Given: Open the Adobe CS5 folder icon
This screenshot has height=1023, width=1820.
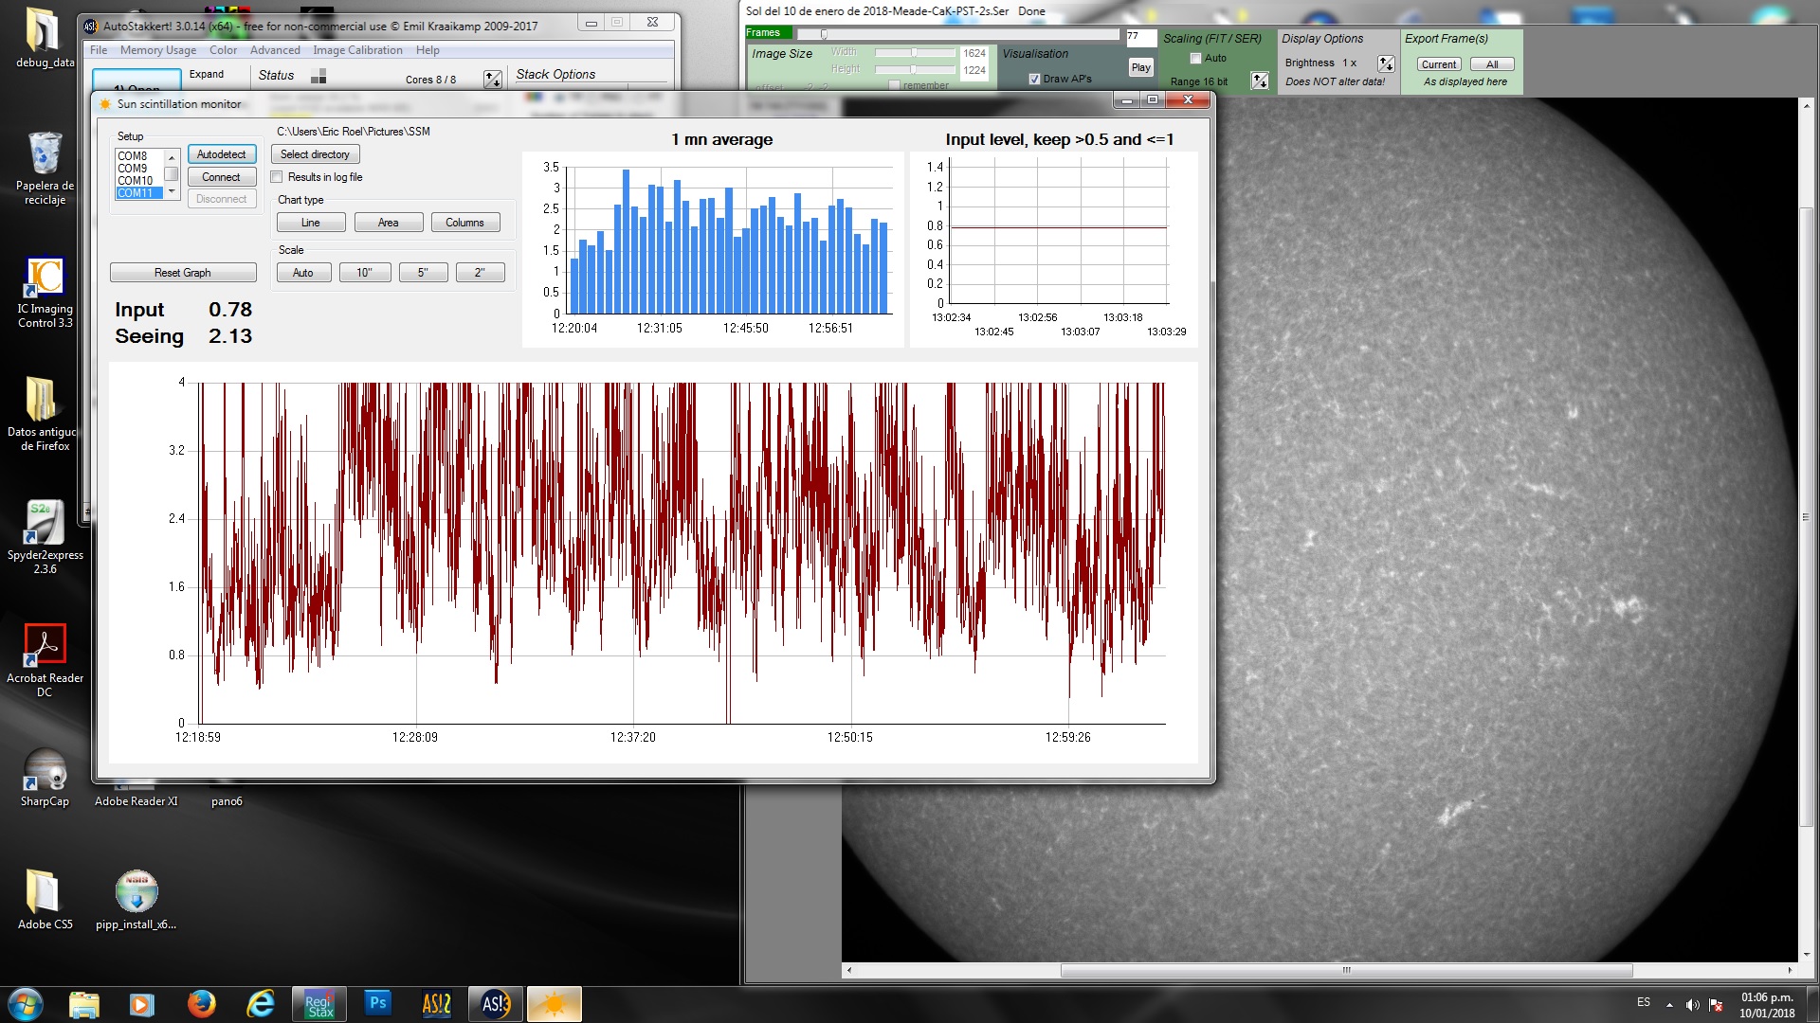Looking at the screenshot, I should (x=45, y=899).
